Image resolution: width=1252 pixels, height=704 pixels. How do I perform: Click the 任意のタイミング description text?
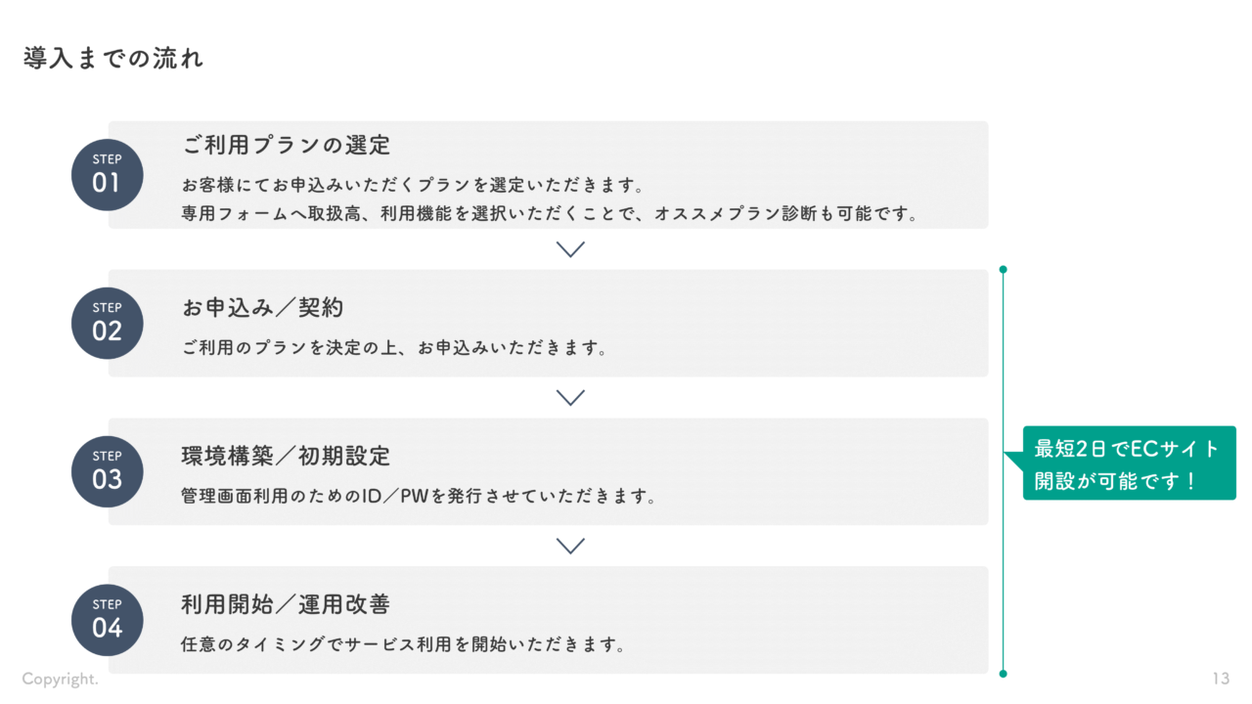coord(404,644)
